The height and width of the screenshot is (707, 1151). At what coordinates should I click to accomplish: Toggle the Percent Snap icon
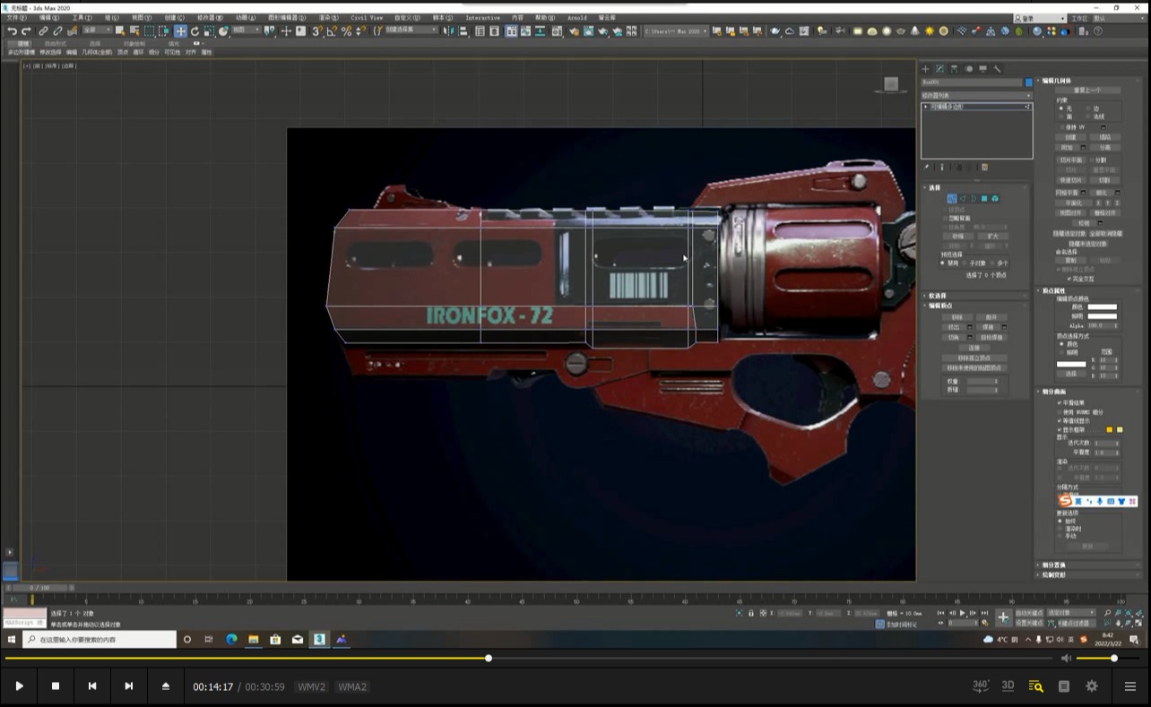point(347,30)
